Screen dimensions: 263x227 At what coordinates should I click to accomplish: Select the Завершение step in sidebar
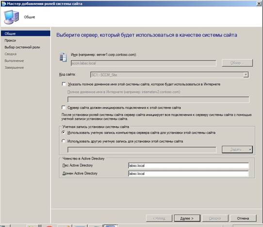click(x=14, y=68)
